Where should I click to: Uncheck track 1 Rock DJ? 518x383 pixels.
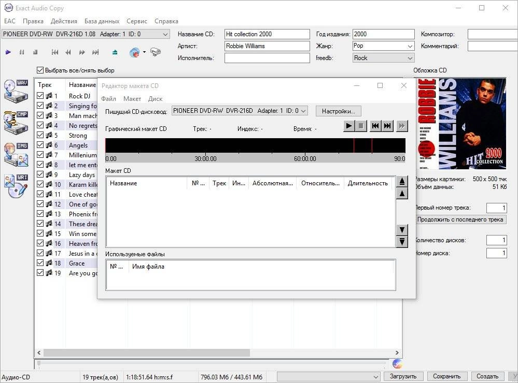(x=40, y=96)
